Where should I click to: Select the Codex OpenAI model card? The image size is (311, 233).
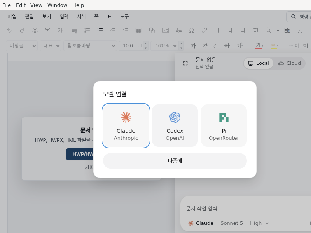(175, 125)
